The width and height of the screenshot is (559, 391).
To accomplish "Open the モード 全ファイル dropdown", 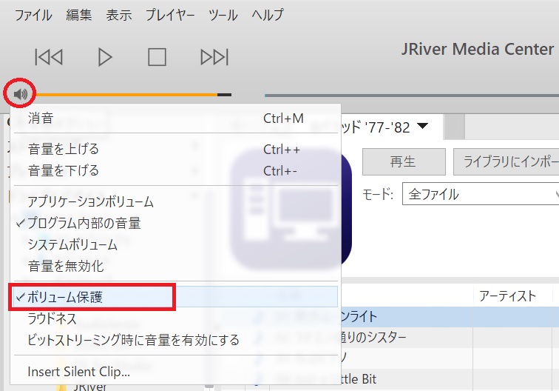I will pyautogui.click(x=481, y=194).
